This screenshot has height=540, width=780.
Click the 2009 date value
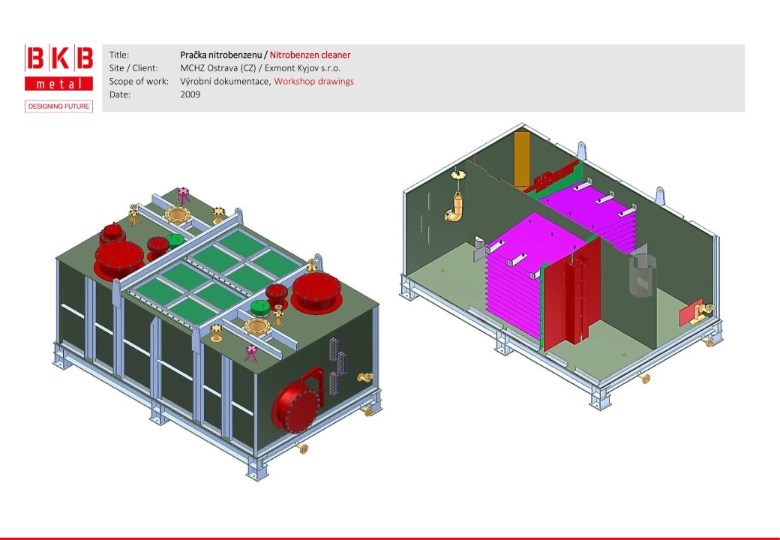(x=190, y=94)
